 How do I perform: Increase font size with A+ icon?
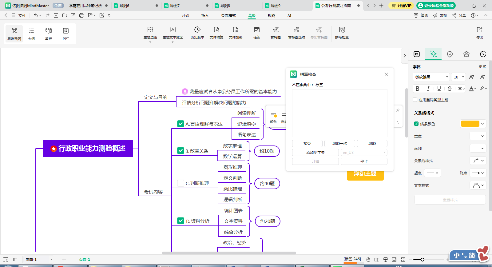472,77
